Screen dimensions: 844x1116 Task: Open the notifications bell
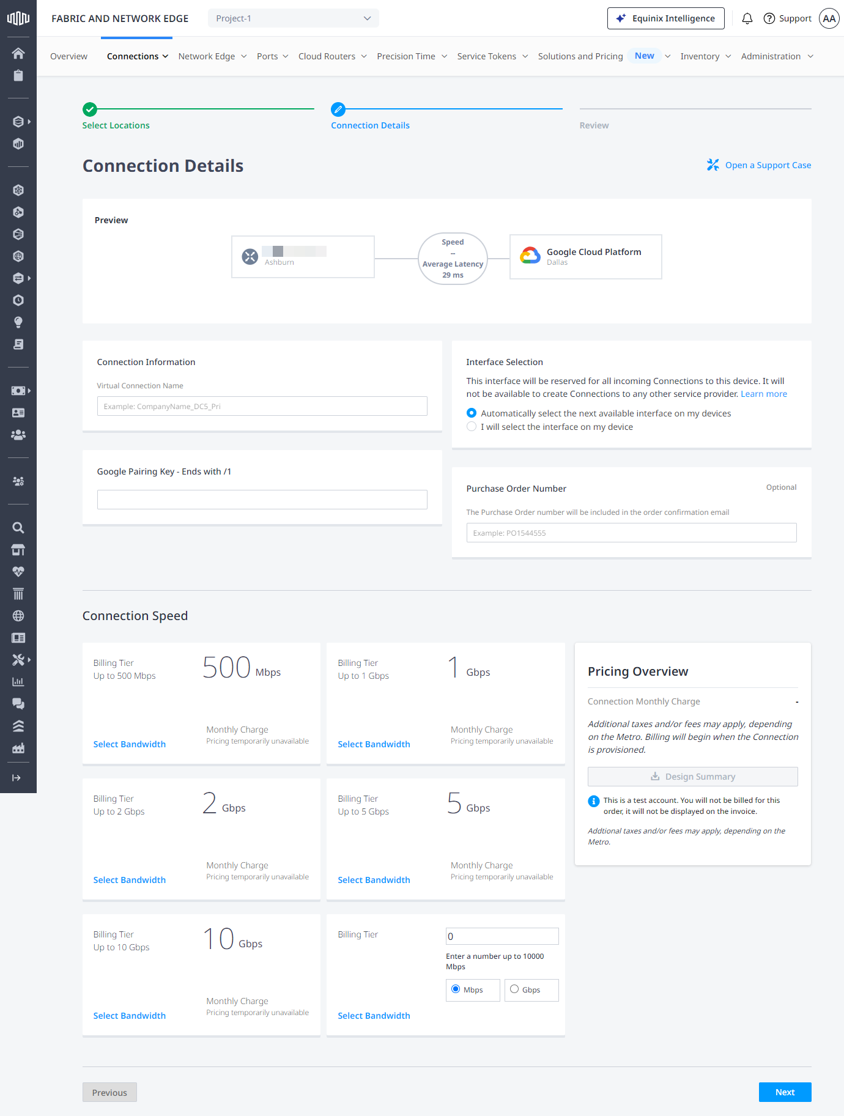pyautogui.click(x=747, y=18)
